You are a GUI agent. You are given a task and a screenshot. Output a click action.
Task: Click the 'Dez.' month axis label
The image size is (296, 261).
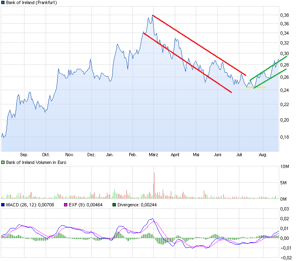point(92,155)
